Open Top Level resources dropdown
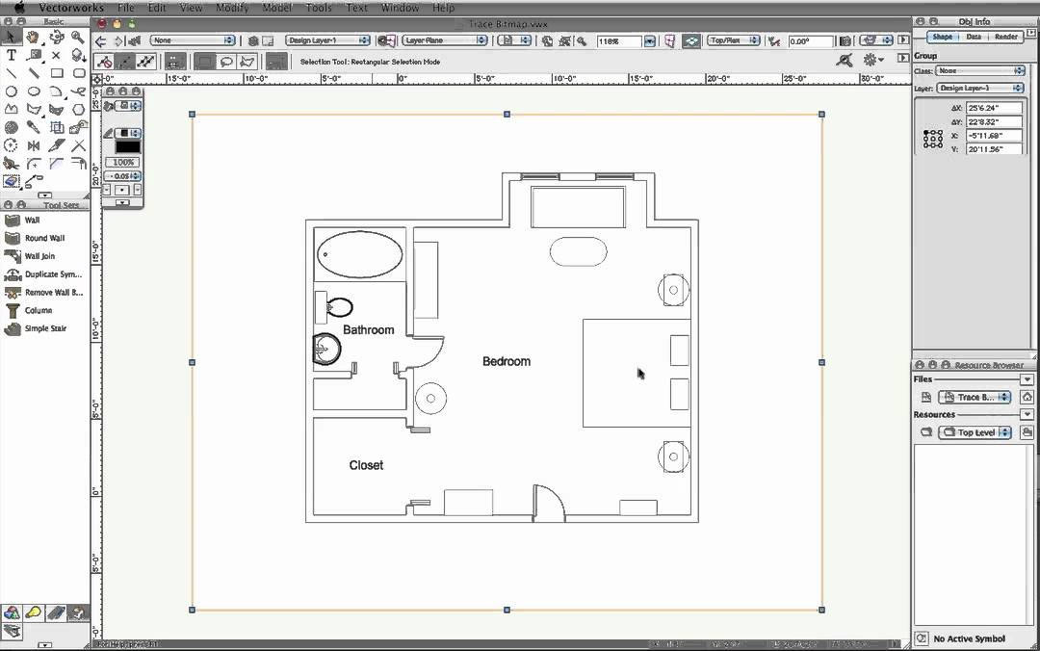This screenshot has height=651, width=1040. click(975, 432)
